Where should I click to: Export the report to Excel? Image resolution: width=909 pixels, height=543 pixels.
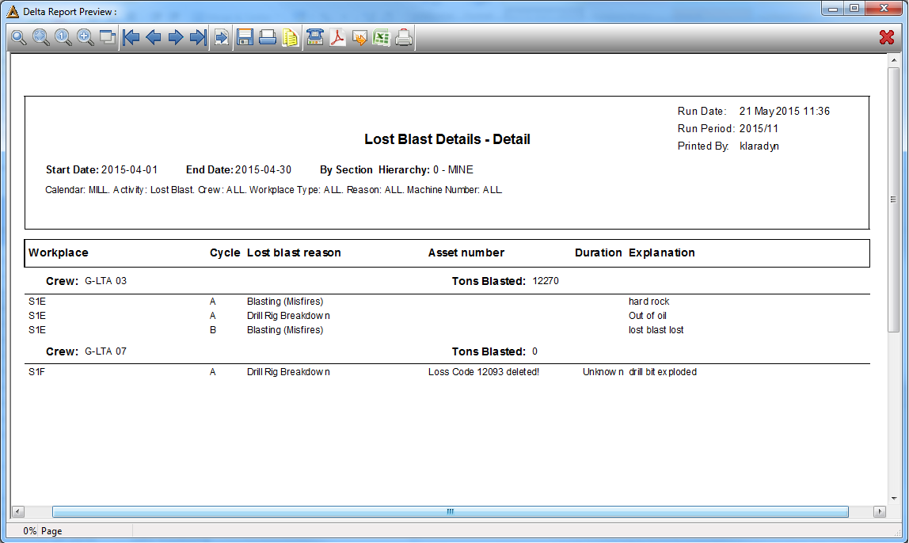382,38
